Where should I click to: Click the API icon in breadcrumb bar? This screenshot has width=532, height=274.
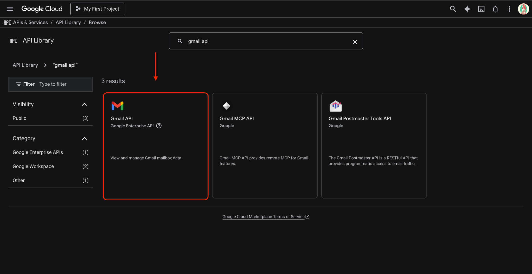(x=7, y=23)
